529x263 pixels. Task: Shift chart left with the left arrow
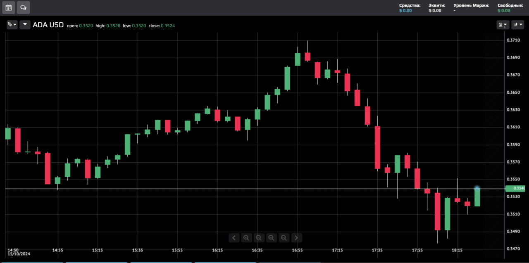[x=234, y=237]
